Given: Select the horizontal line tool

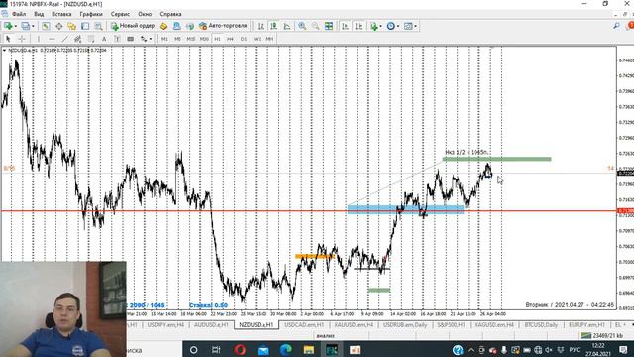Looking at the screenshot, I should 52,39.
